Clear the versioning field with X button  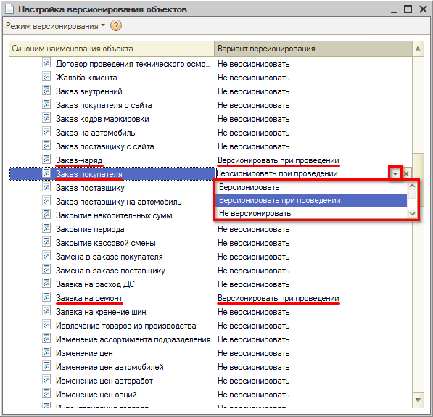[x=406, y=174]
